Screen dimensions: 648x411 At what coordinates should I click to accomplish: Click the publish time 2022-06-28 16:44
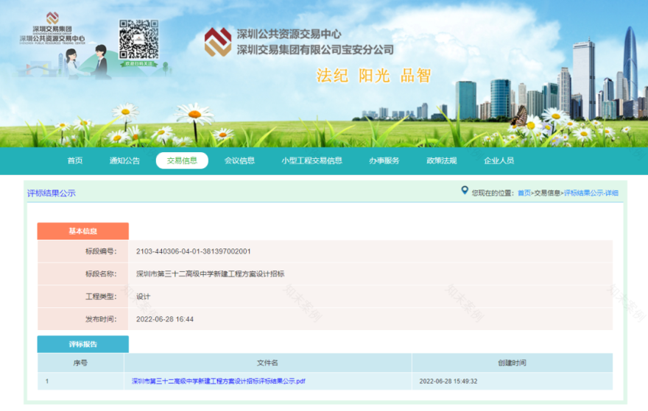[165, 319]
